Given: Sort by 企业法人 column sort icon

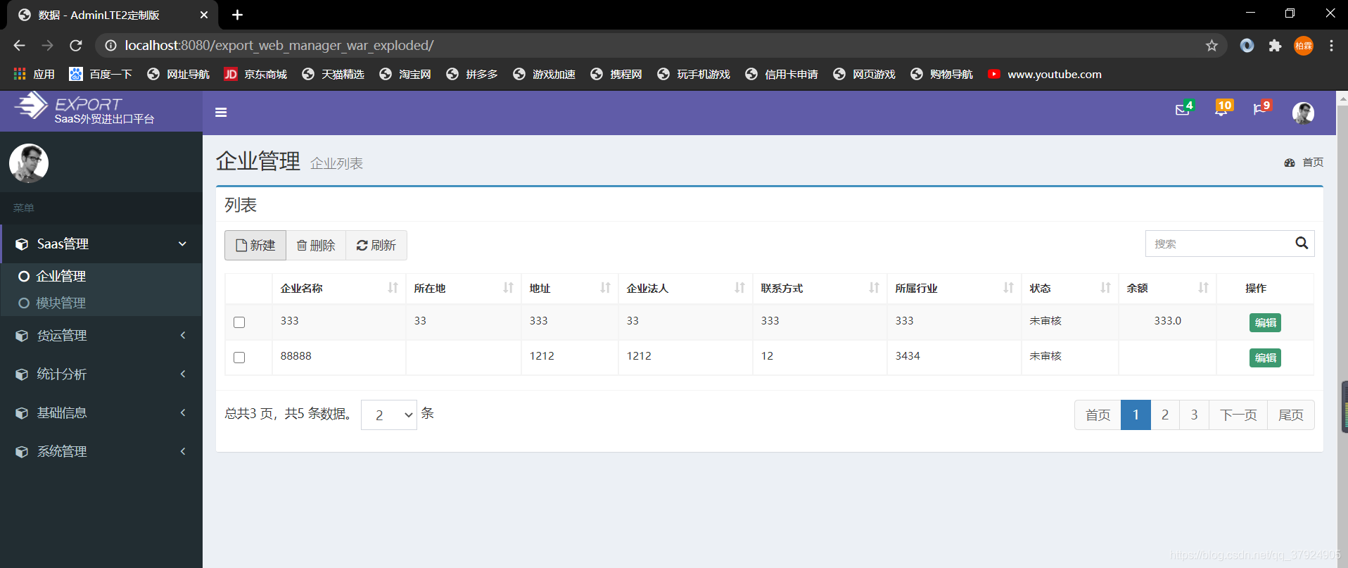Looking at the screenshot, I should tap(739, 288).
